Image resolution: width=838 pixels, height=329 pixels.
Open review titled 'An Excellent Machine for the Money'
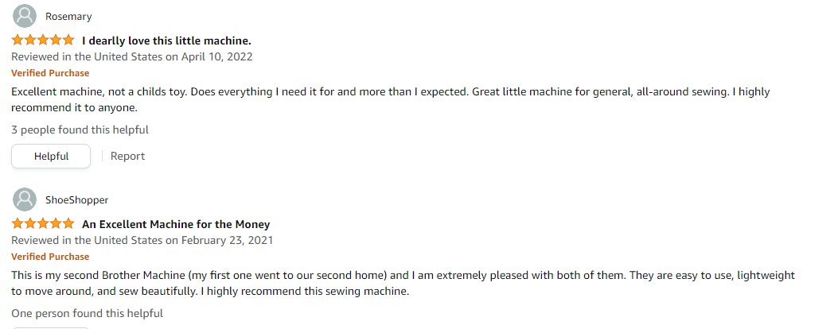[x=176, y=224]
